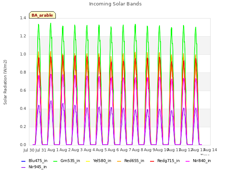Click the Aug 9 x-axis date label

pos(149,150)
